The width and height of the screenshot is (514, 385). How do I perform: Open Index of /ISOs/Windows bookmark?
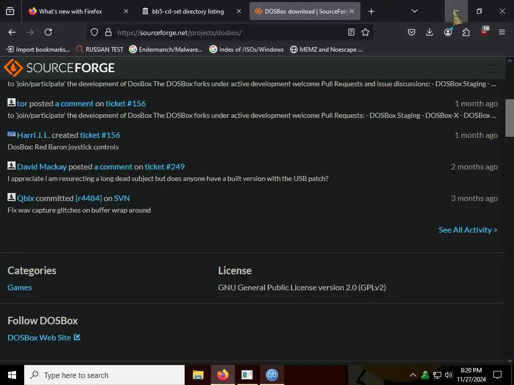pyautogui.click(x=246, y=50)
